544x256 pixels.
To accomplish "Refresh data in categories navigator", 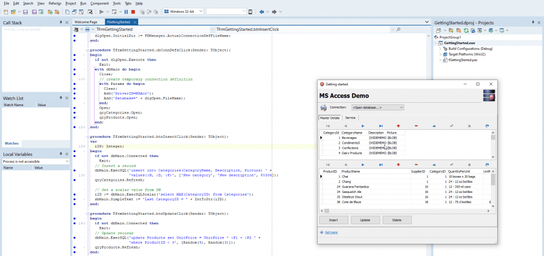I will [x=487, y=126].
